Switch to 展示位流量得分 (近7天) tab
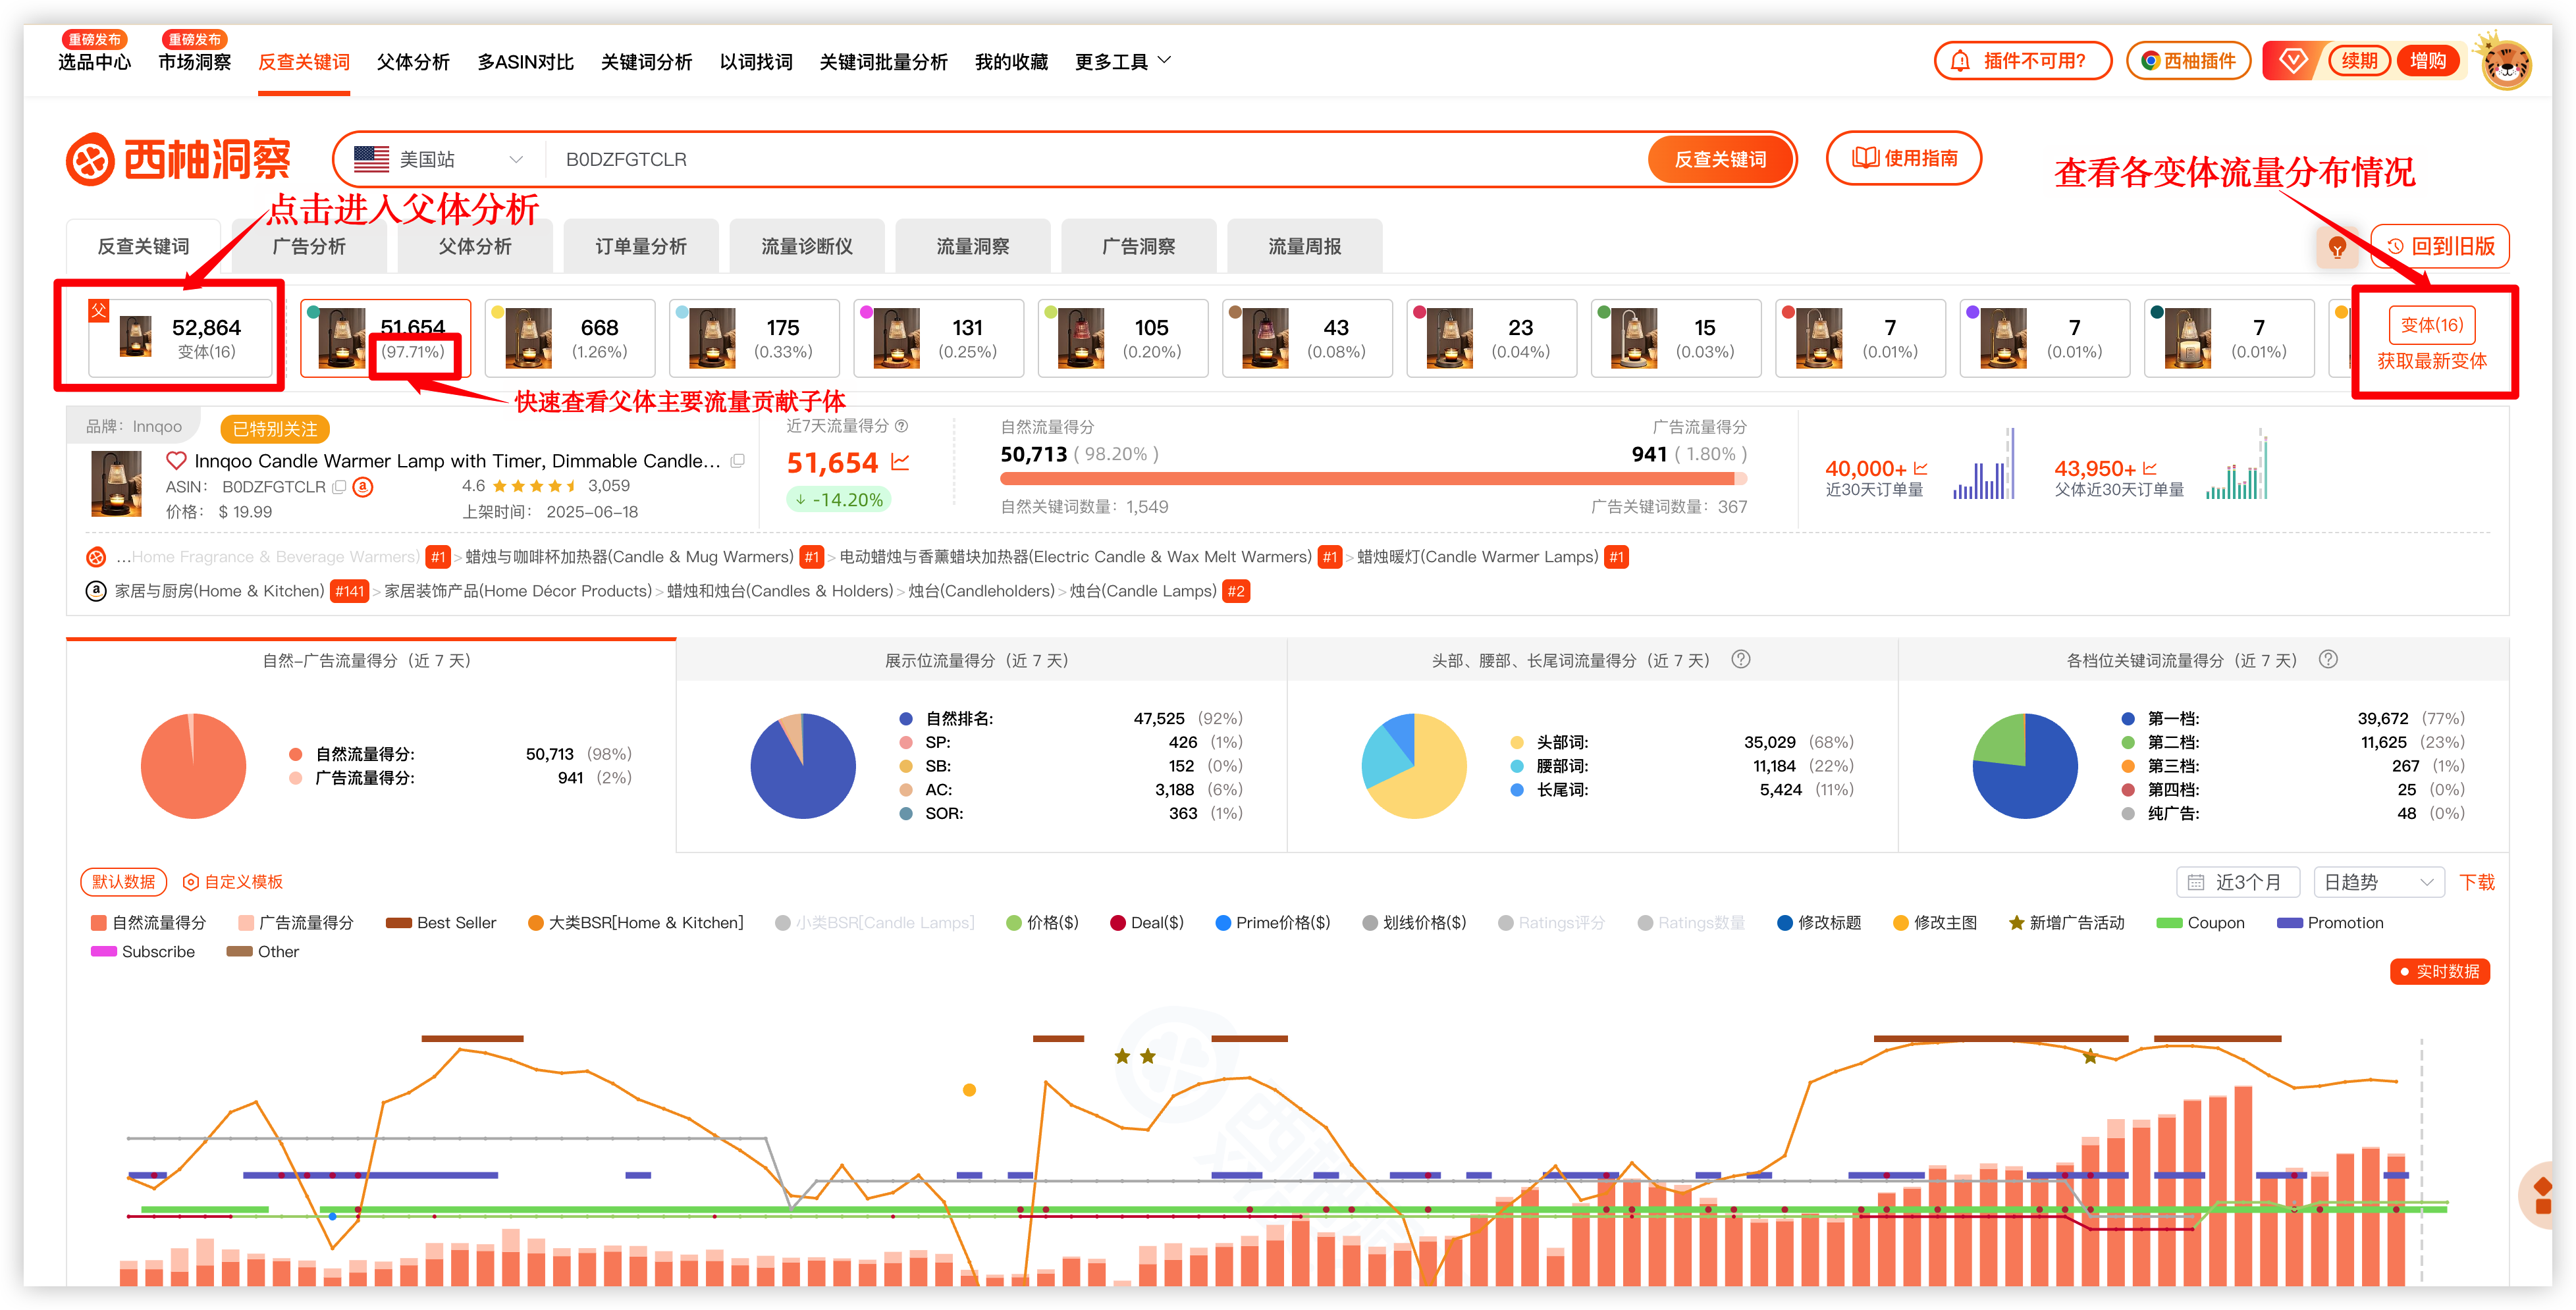 pos(981,660)
